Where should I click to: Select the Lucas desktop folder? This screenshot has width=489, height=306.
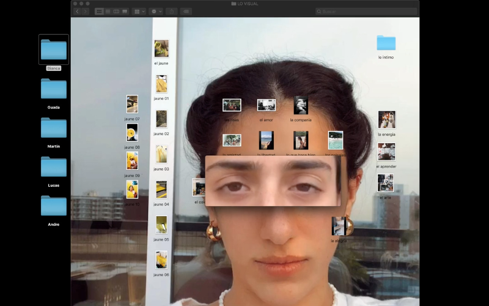point(54,166)
